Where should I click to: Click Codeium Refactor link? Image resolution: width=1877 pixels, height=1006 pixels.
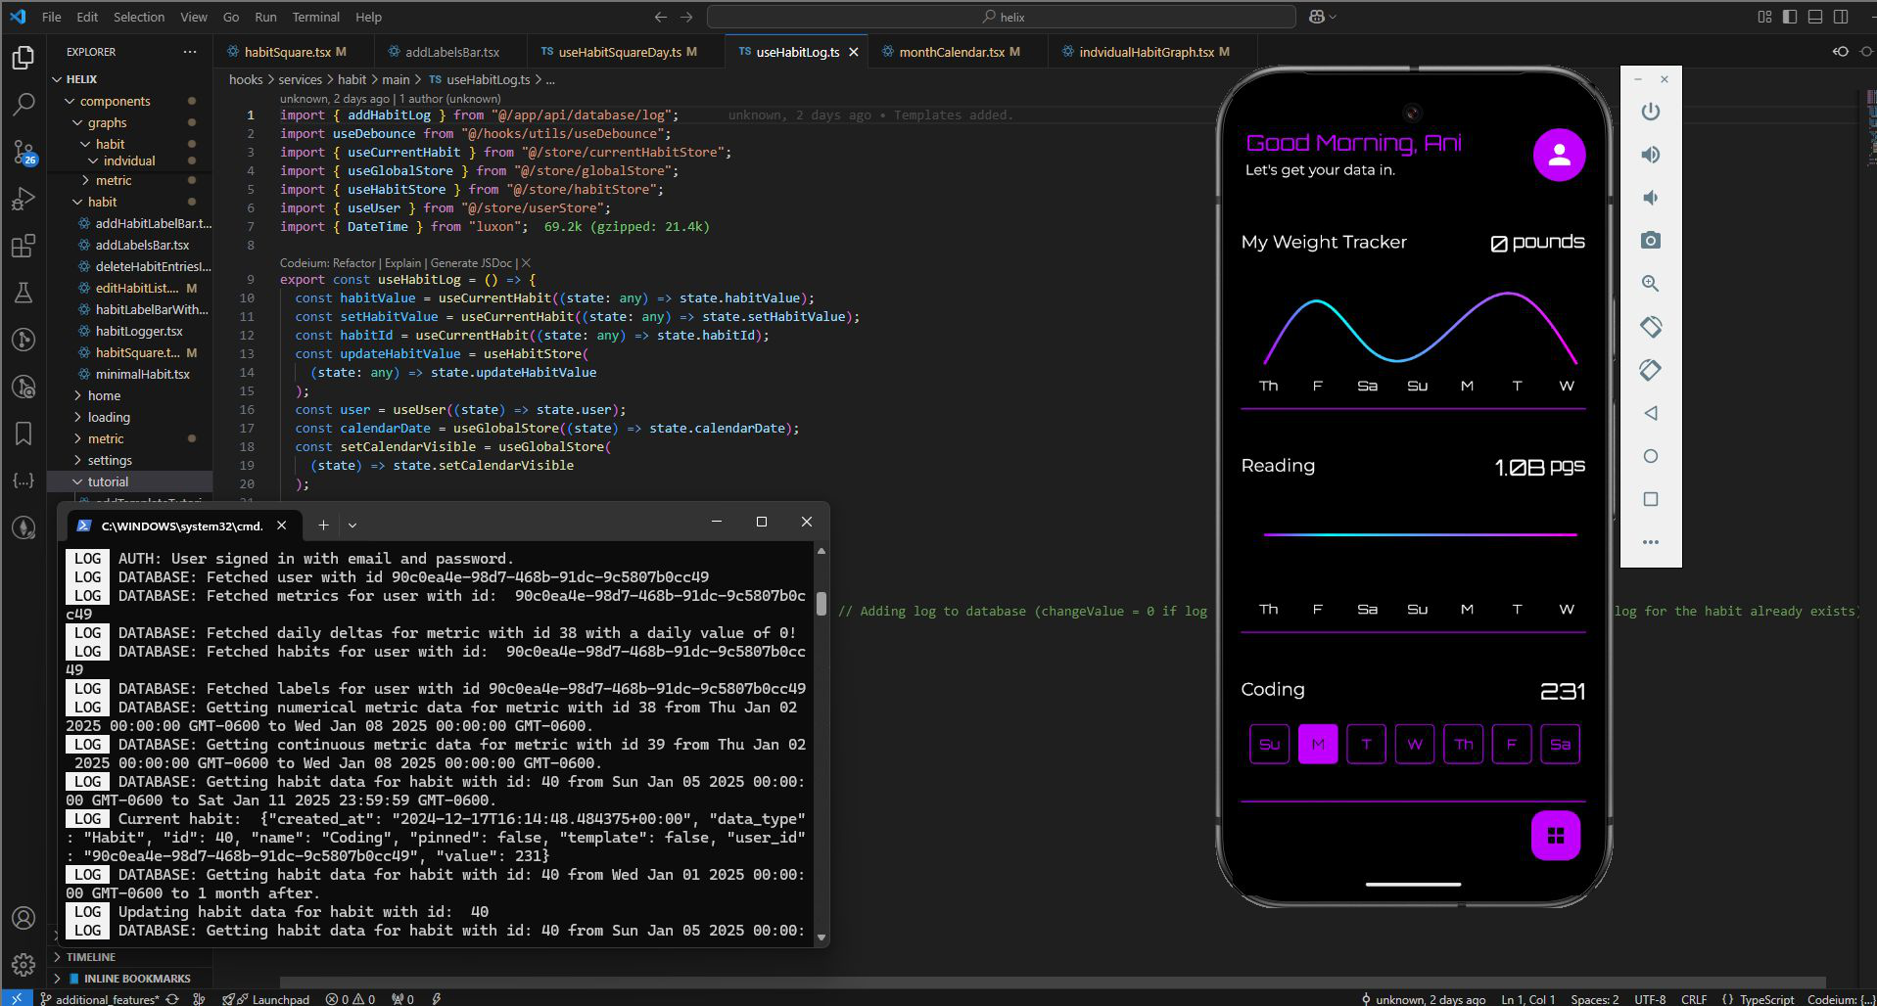354,263
